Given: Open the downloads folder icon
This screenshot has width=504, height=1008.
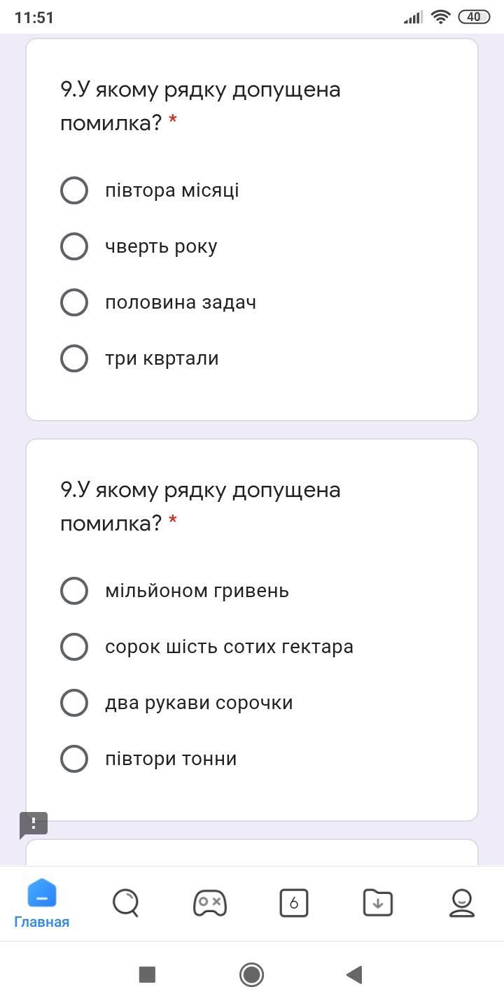Looking at the screenshot, I should 378,903.
